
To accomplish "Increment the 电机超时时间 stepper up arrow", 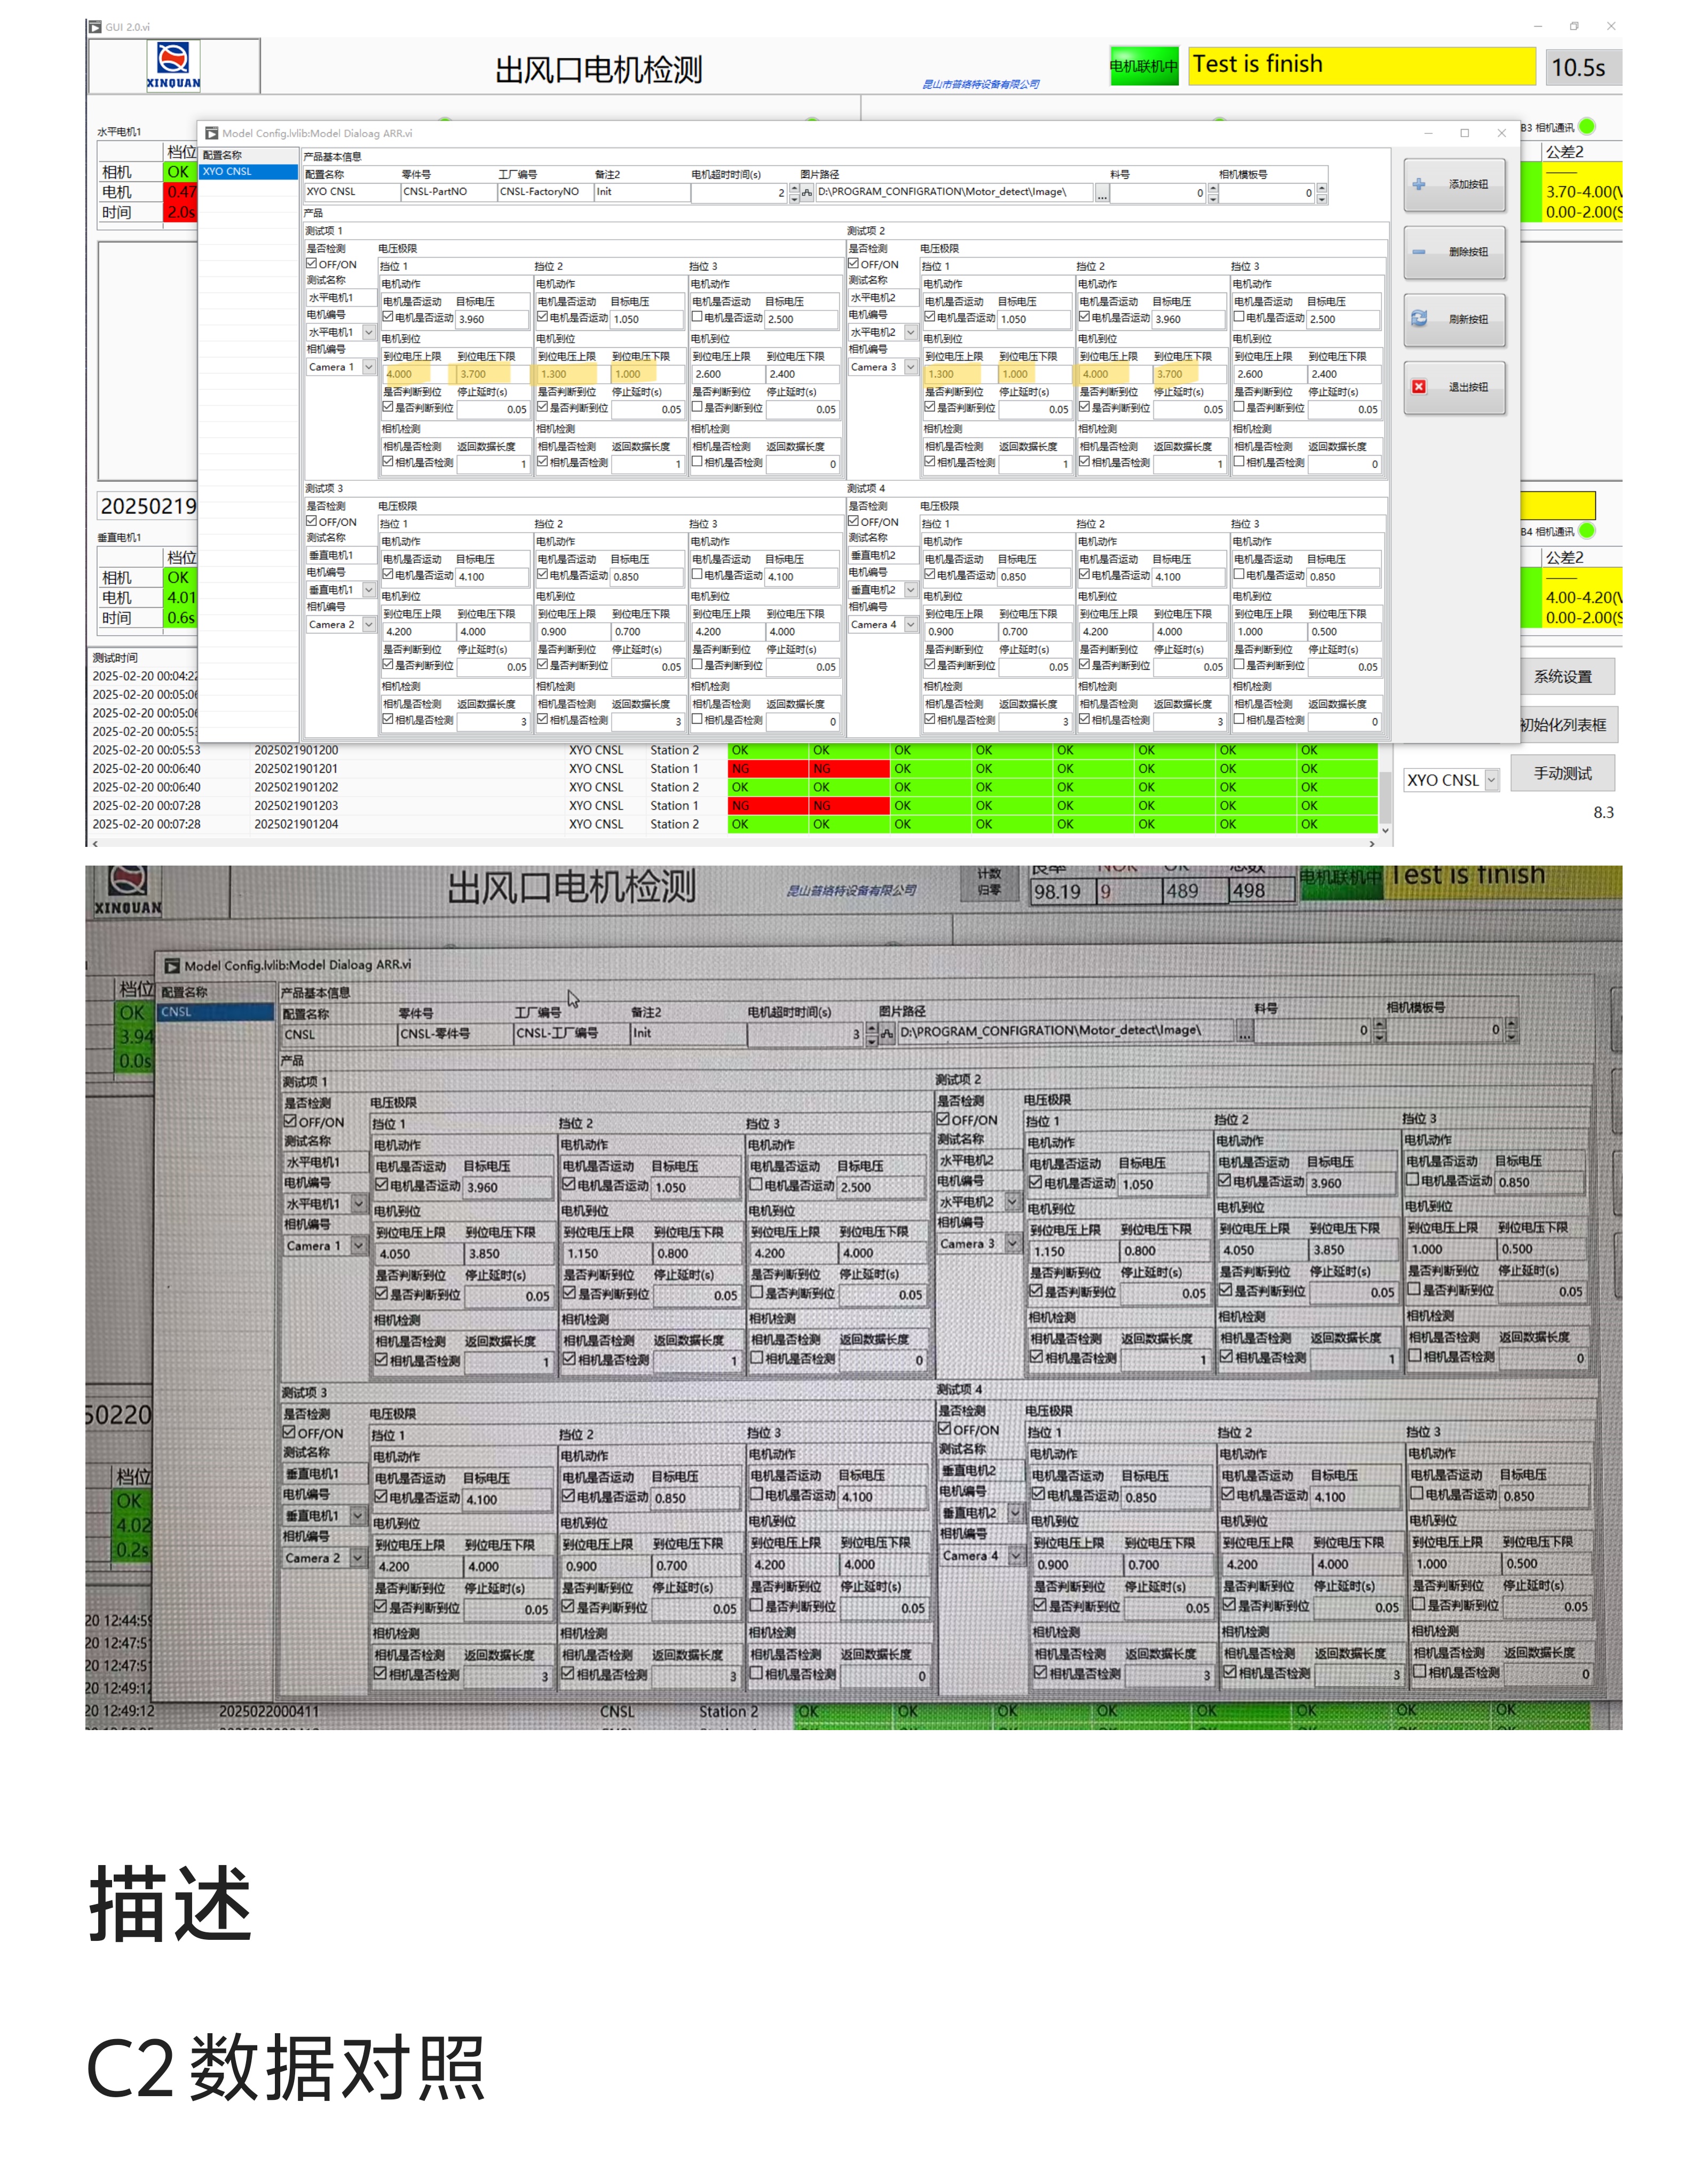I will (794, 188).
